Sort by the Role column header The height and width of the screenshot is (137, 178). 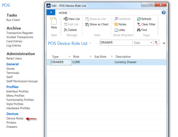click(76, 57)
